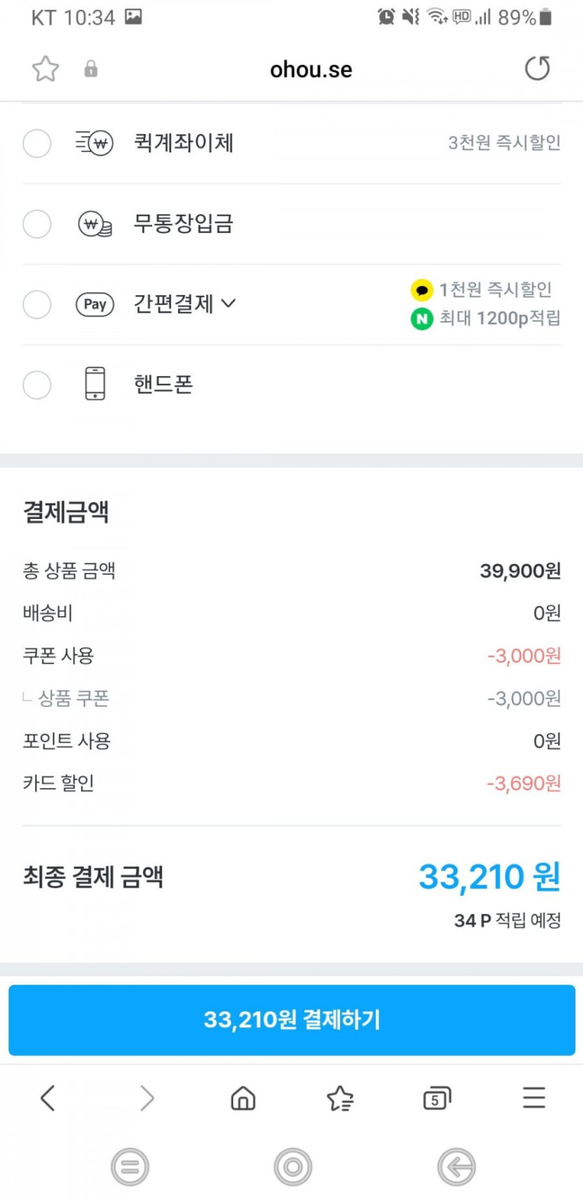Image resolution: width=583 pixels, height=1200 pixels.
Task: Select the 간편결제 radio button
Action: tap(37, 305)
